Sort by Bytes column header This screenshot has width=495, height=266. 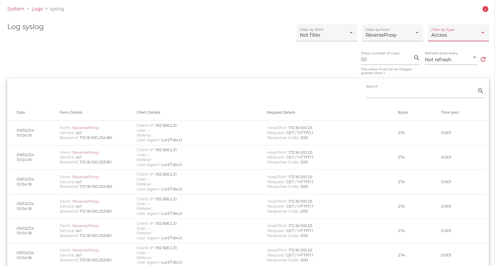pyautogui.click(x=403, y=113)
